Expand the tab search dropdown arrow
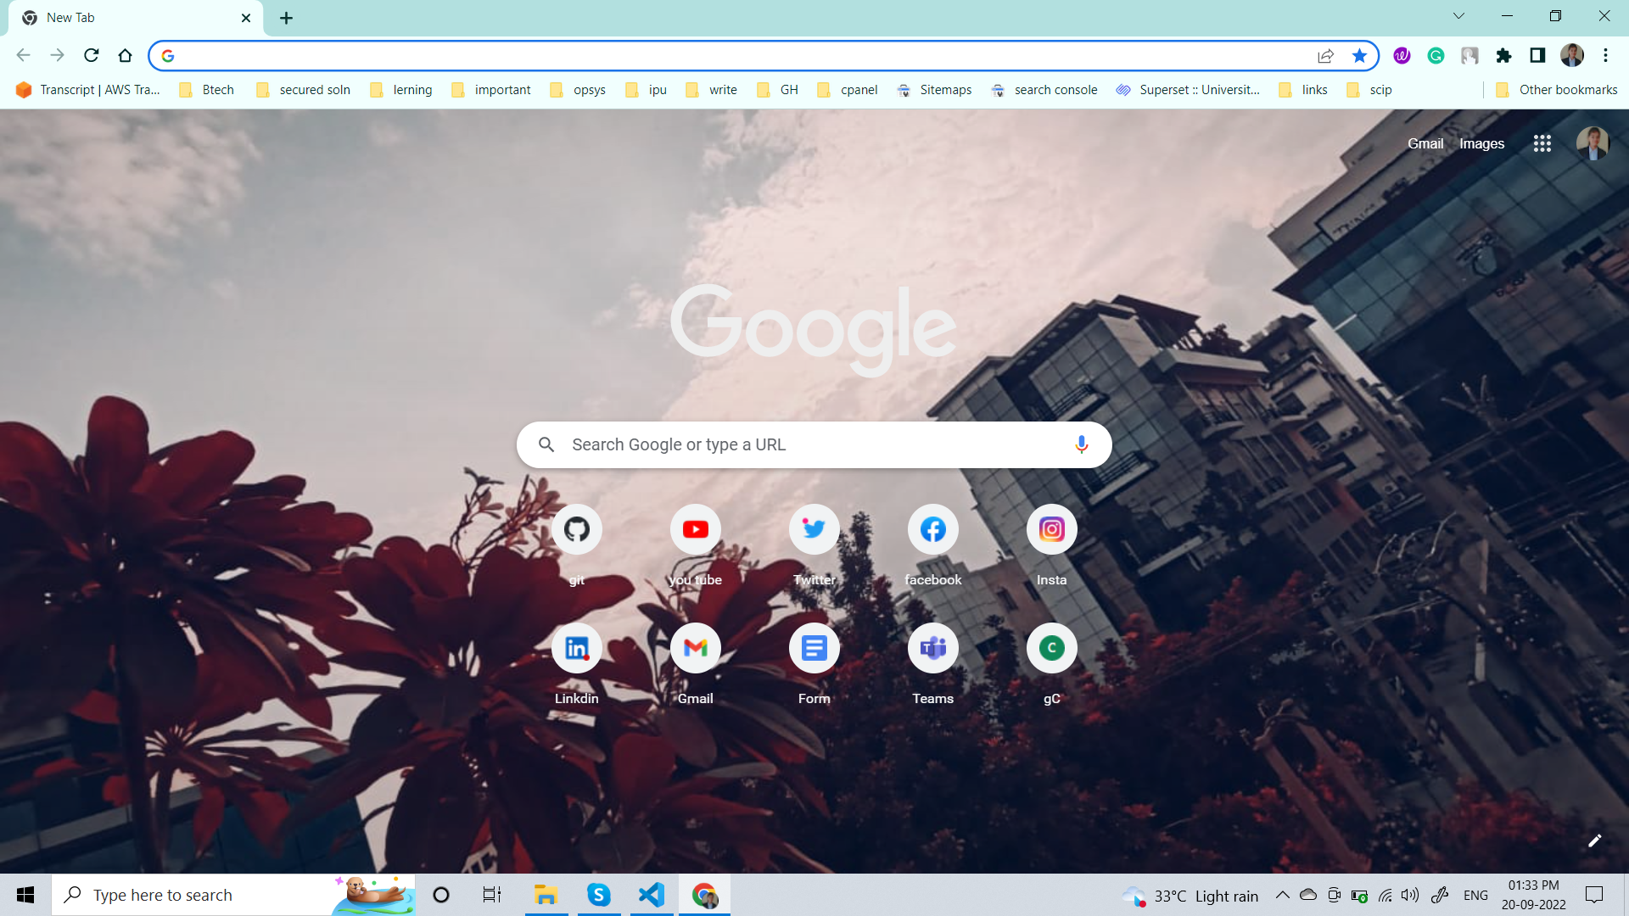The image size is (1629, 916). tap(1458, 16)
